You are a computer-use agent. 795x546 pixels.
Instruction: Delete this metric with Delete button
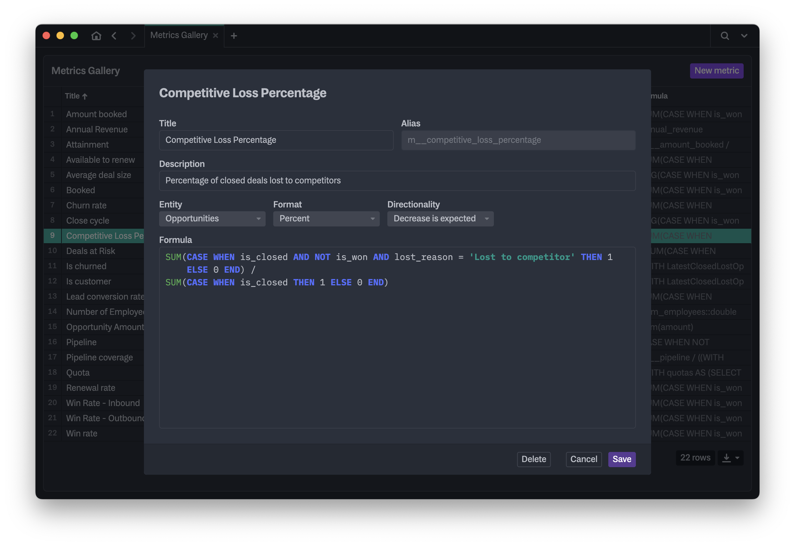(x=533, y=459)
